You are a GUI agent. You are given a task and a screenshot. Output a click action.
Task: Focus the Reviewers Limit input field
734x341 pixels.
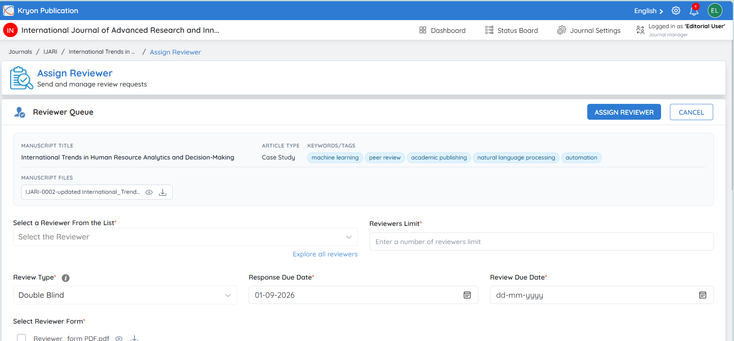[x=541, y=242]
